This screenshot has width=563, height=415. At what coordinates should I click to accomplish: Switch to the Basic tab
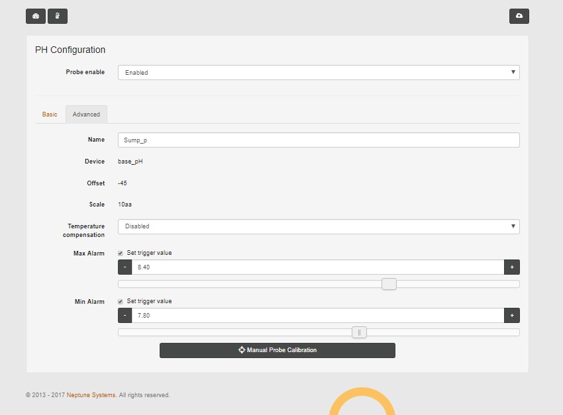50,115
